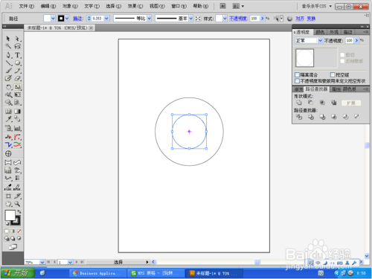Open fill color dropdown in control bar
Viewport: 372px width, 279px height.
53,19
